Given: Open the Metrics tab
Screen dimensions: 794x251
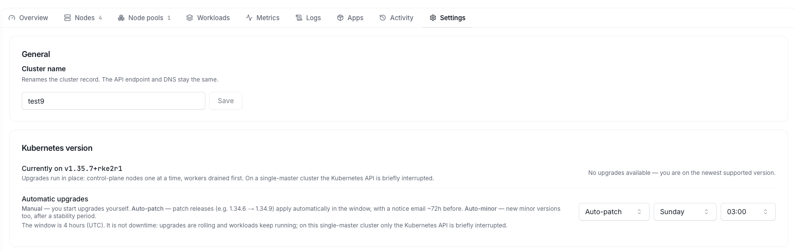Looking at the screenshot, I should tap(263, 18).
